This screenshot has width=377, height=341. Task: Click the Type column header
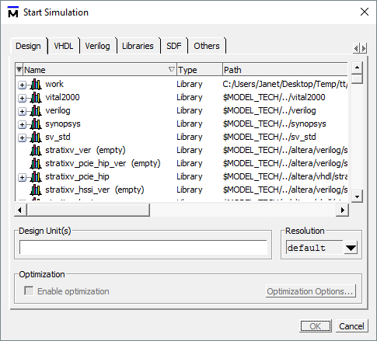(200, 70)
